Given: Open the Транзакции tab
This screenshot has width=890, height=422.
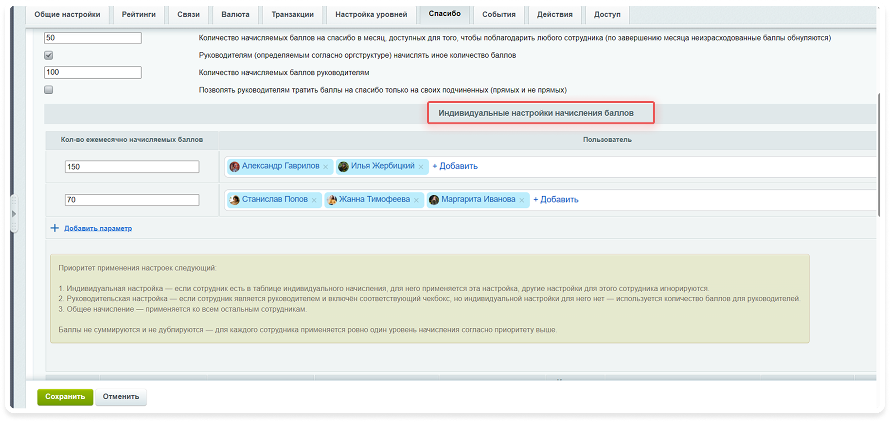Looking at the screenshot, I should point(292,15).
